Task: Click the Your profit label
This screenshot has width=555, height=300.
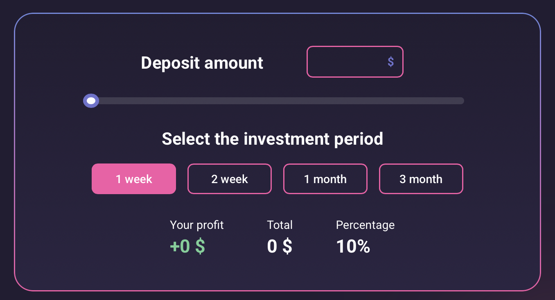Action: pos(196,225)
